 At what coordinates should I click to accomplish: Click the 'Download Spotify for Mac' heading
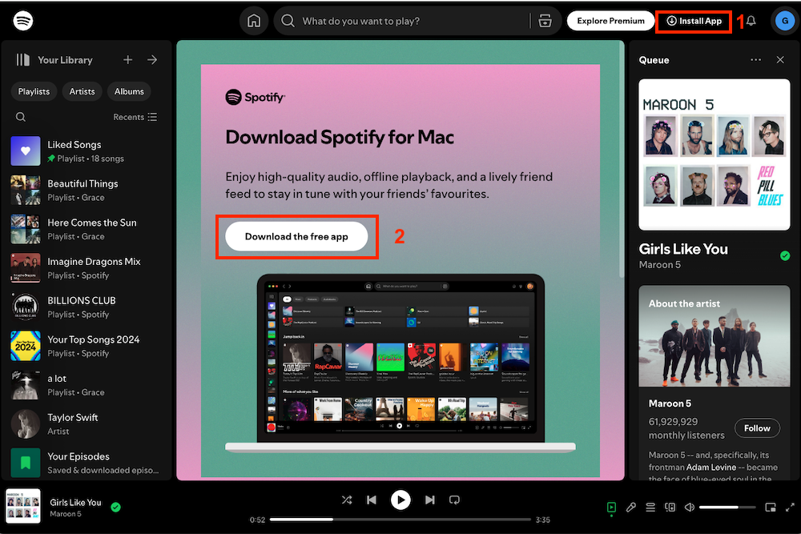tap(340, 138)
